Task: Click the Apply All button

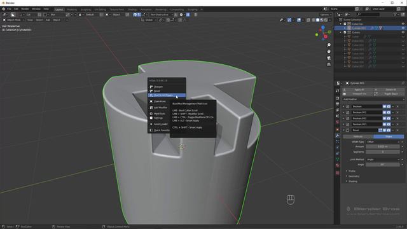Action: (x=359, y=90)
